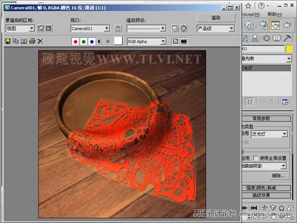Click the help question mark icon

click(x=261, y=5)
